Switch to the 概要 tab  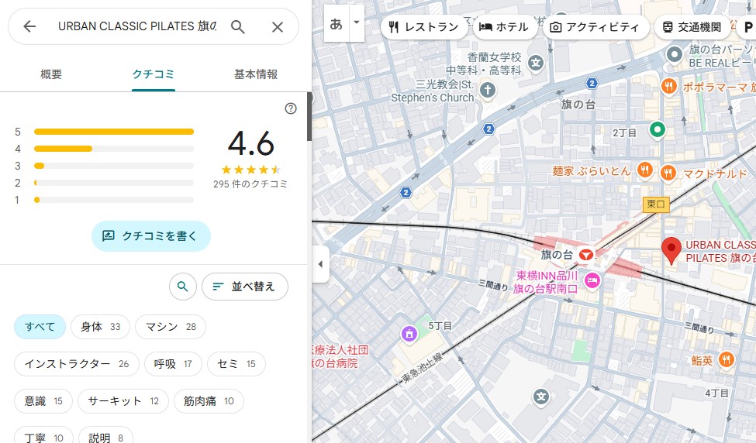[x=51, y=74]
